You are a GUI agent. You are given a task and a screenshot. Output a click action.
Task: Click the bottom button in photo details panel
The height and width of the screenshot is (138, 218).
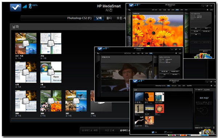point(205,51)
